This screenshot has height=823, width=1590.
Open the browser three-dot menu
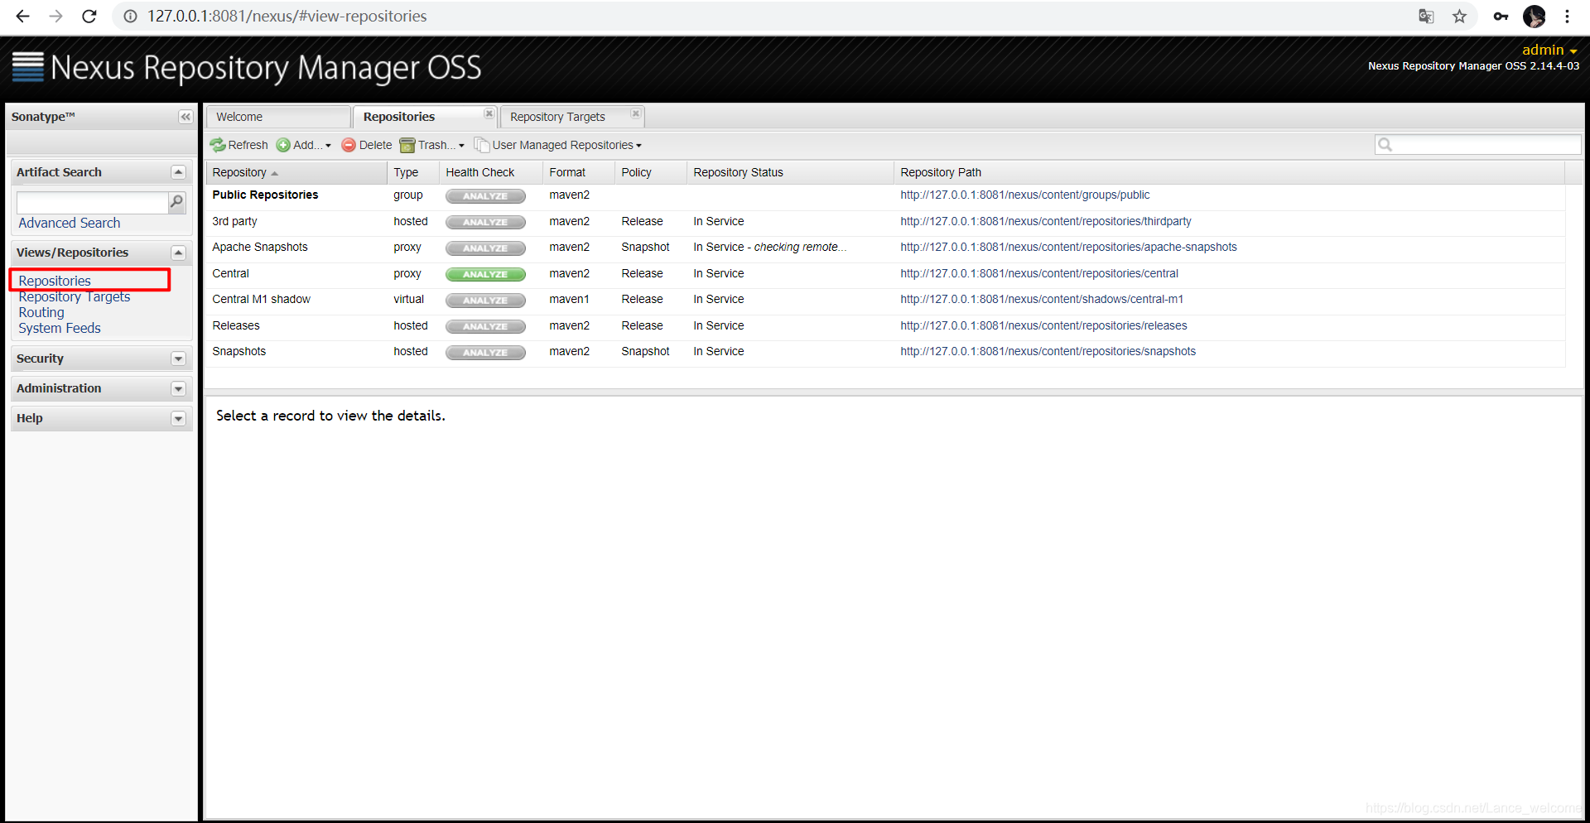(1568, 17)
